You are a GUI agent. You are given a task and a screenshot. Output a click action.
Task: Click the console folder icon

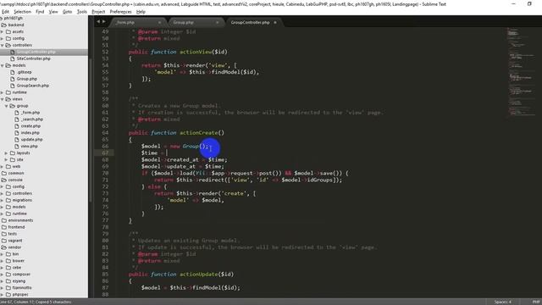click(x=4, y=180)
